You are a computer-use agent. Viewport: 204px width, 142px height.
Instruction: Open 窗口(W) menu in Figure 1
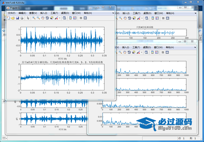(76, 13)
